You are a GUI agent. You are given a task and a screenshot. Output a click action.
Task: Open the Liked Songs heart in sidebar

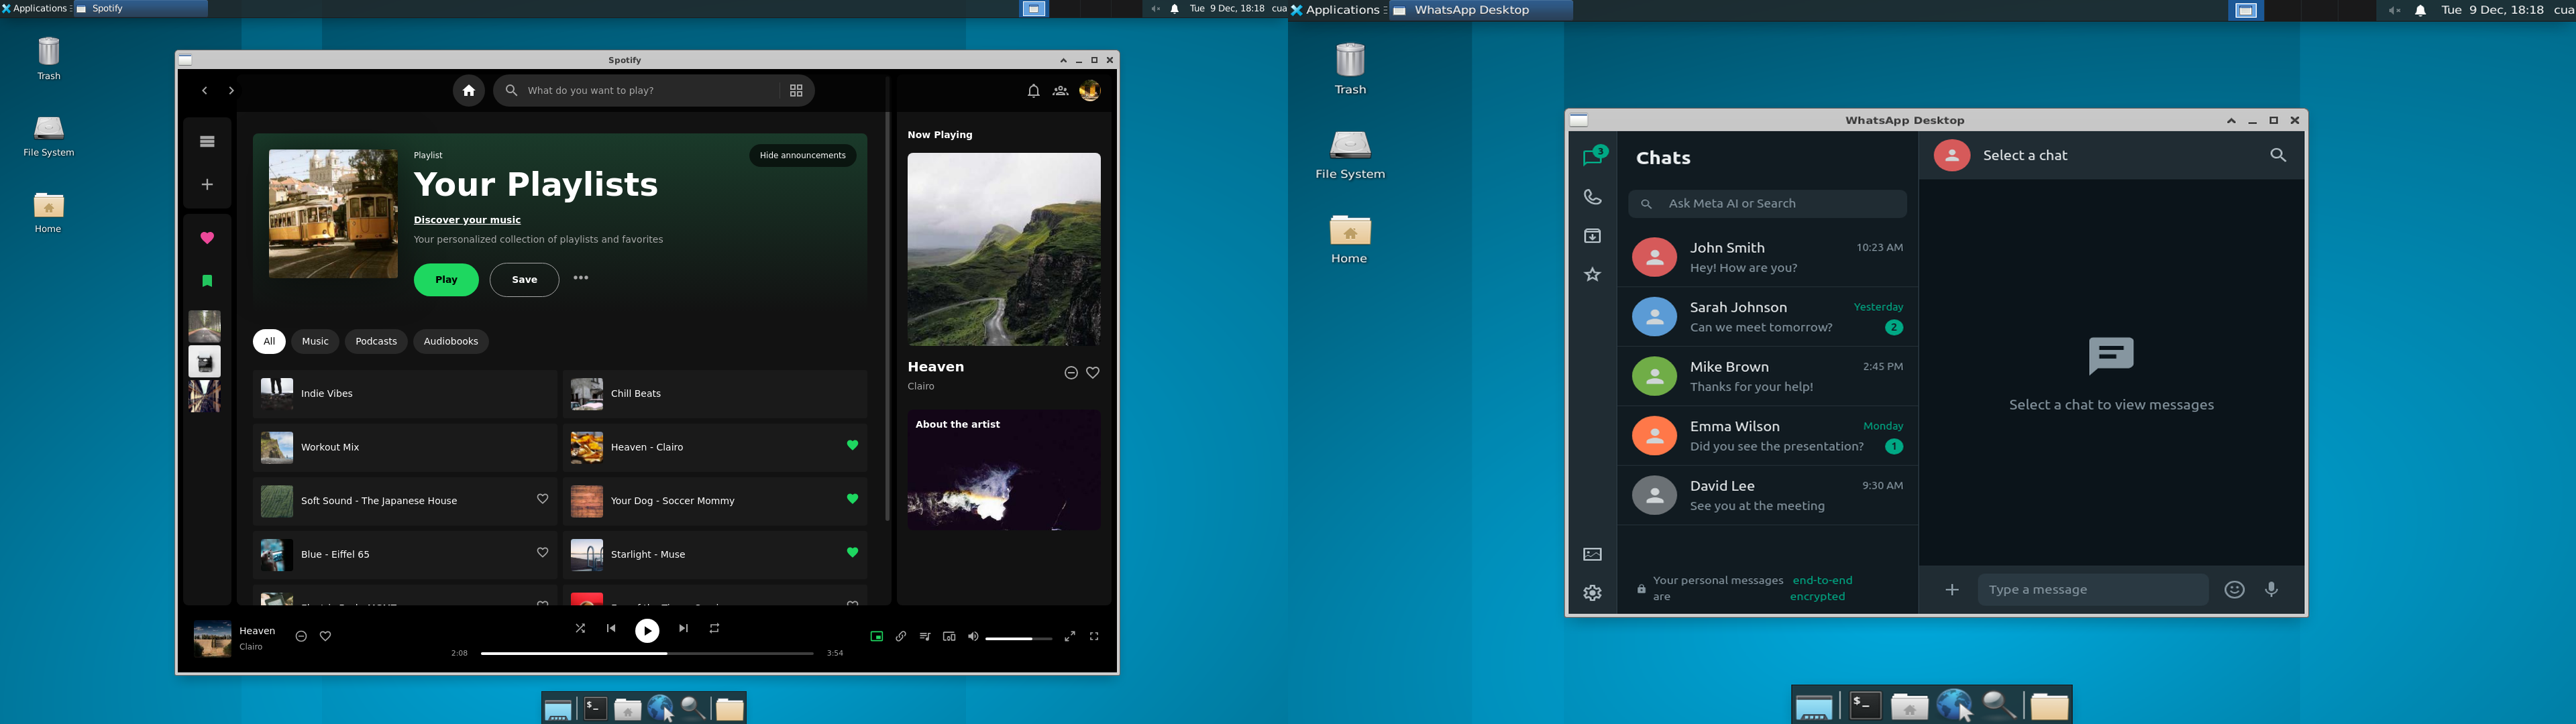tap(207, 238)
